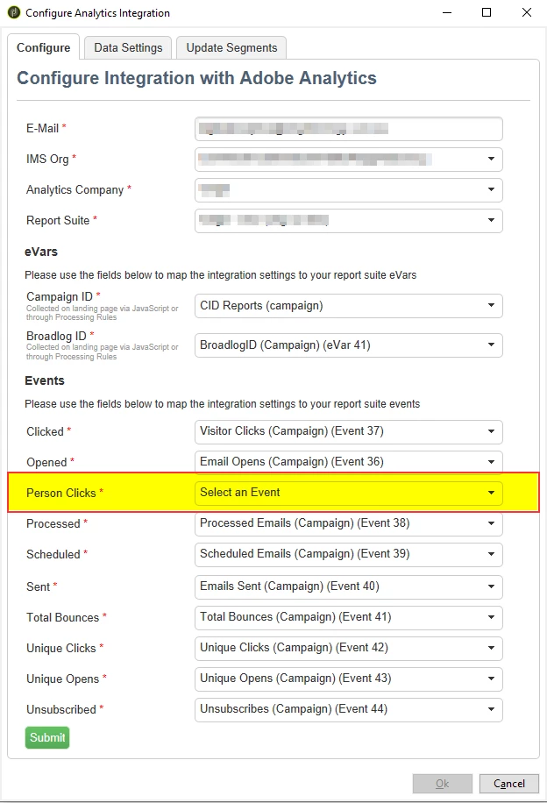Expand the Analytics Company dropdown

point(348,190)
